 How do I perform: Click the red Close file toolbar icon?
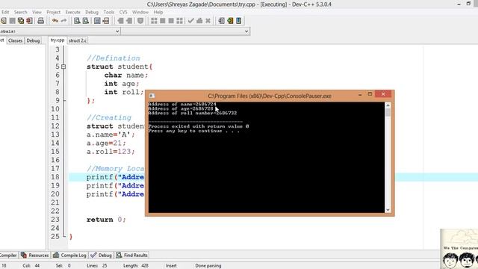tap(30, 21)
